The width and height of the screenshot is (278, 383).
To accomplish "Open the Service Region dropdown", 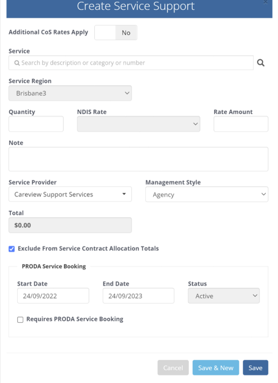I will [x=70, y=93].
